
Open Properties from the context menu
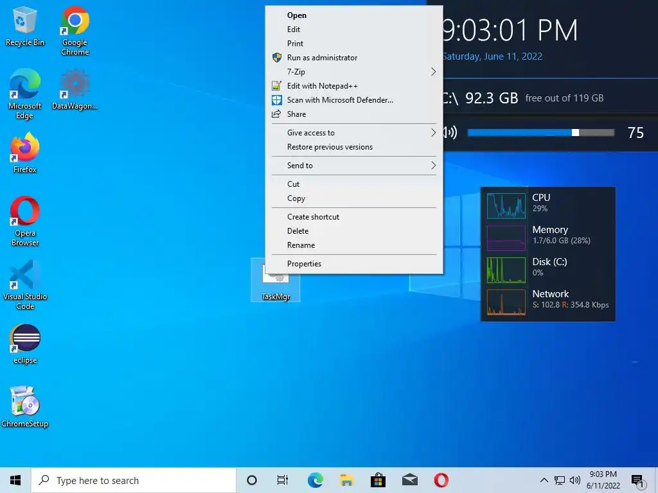(354, 264)
